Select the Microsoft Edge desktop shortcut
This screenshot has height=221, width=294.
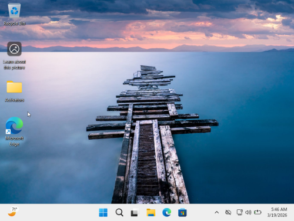pos(14,131)
